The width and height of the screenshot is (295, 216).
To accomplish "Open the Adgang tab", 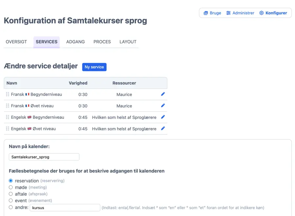I will coord(75,42).
